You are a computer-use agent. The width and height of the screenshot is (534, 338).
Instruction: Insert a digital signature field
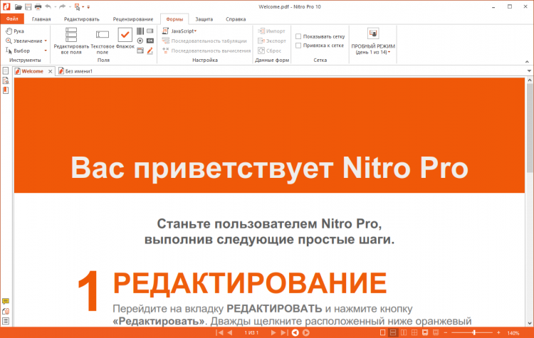pyautogui.click(x=150, y=51)
